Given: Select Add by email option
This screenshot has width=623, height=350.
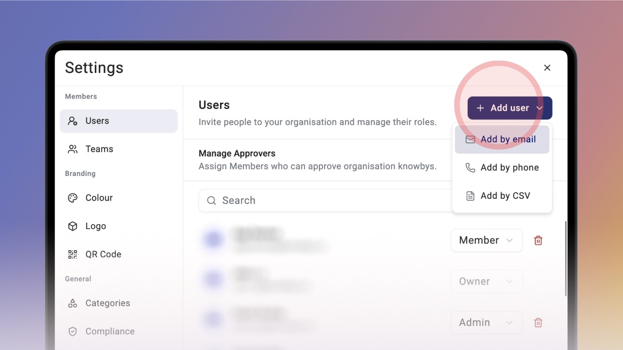Looking at the screenshot, I should click(502, 140).
